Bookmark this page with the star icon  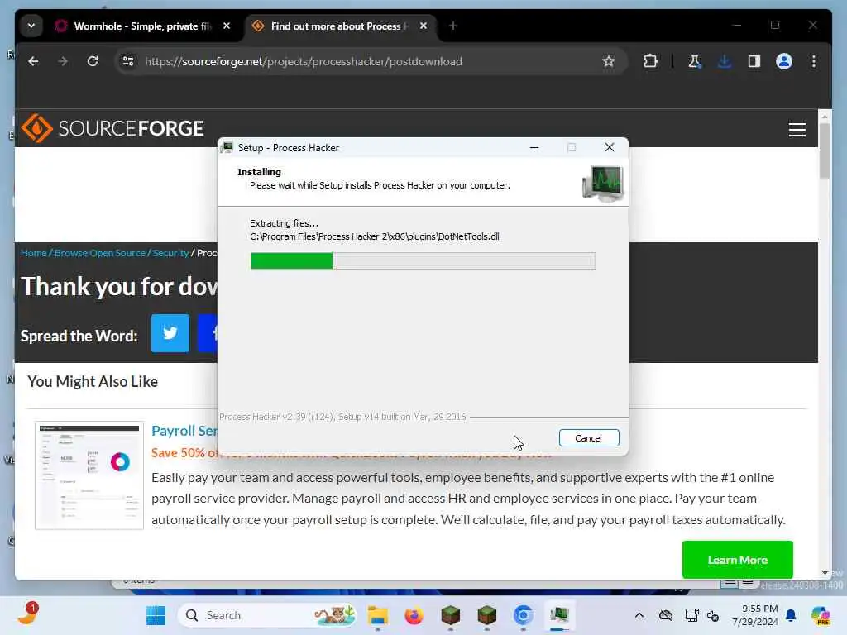(609, 61)
